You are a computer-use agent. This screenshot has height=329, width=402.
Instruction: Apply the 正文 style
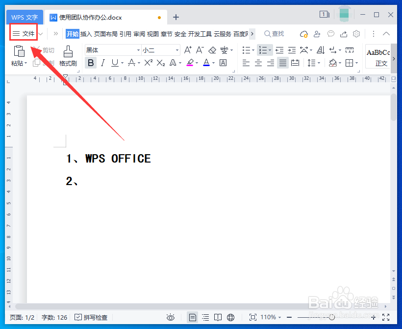tap(378, 57)
